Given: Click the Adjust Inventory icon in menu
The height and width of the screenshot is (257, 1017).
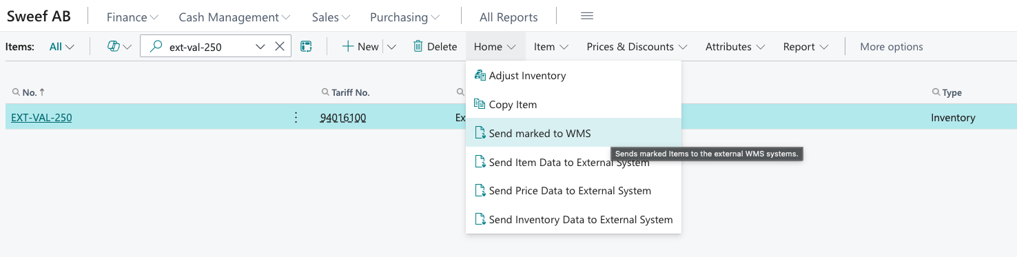Looking at the screenshot, I should (480, 75).
